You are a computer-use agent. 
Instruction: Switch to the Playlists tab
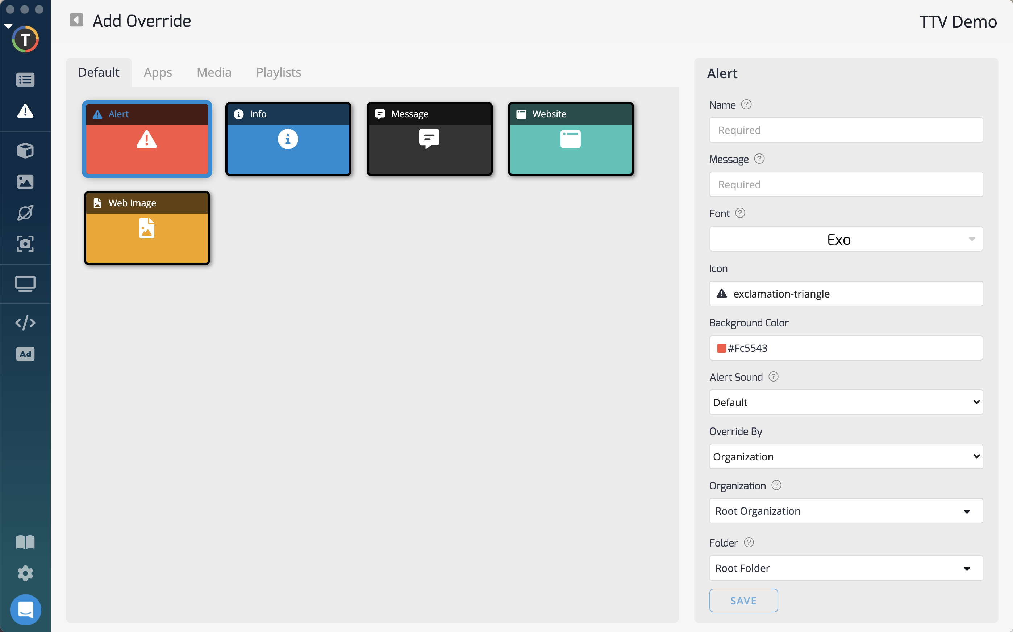[278, 72]
